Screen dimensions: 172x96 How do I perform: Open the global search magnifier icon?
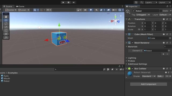tap(142, 2)
